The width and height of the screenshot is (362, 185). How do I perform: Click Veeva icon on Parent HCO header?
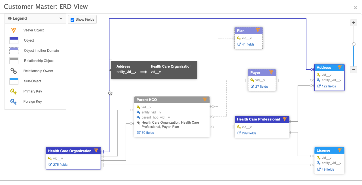(x=205, y=100)
